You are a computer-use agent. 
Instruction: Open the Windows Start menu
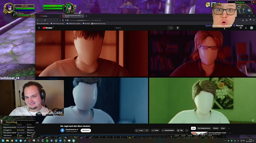(3, 141)
